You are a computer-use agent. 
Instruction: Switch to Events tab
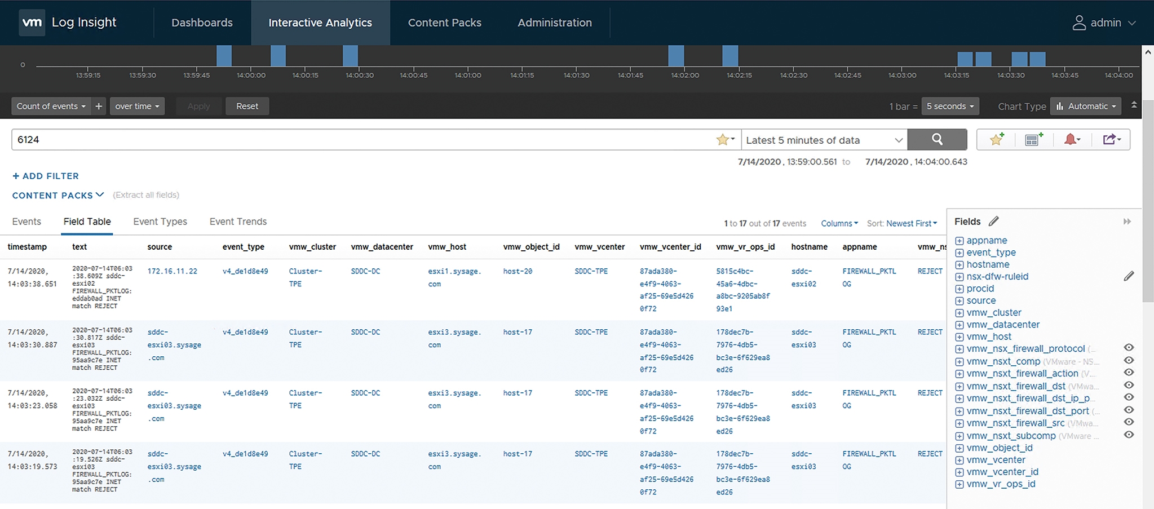click(x=26, y=222)
